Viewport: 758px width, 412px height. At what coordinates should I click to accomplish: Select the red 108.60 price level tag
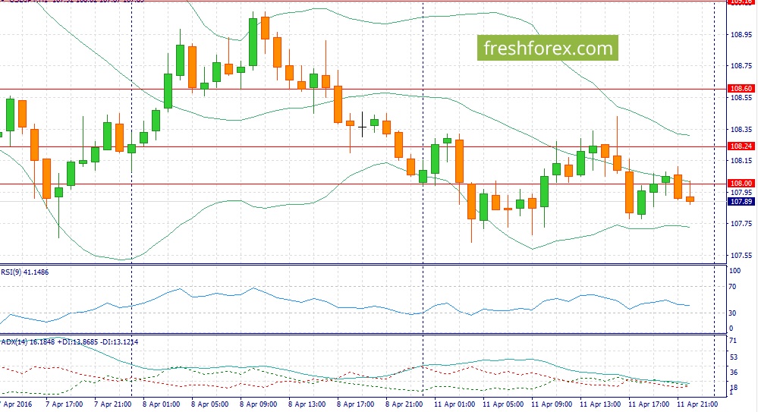(x=740, y=89)
